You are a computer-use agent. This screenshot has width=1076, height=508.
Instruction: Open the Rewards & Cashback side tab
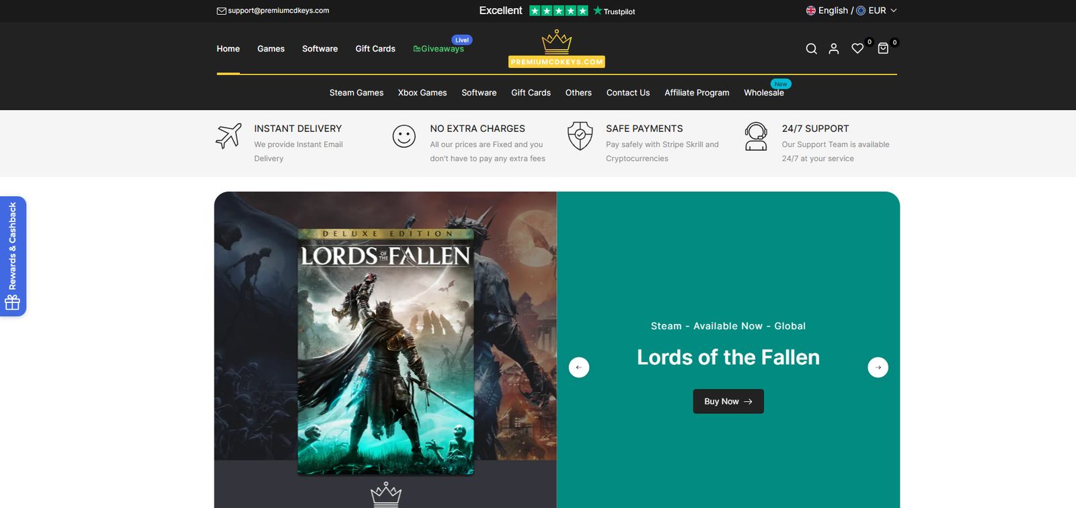point(13,256)
